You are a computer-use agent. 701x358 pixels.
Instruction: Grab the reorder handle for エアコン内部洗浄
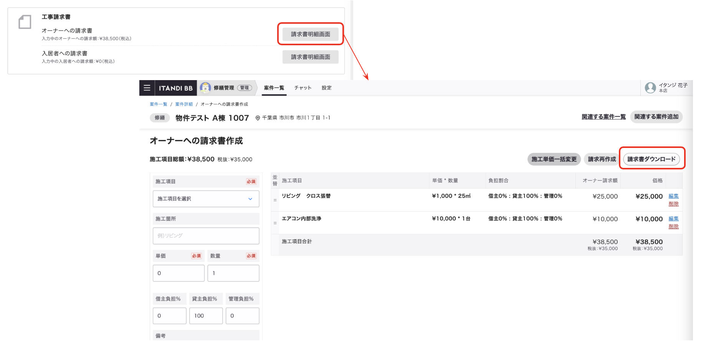click(275, 223)
